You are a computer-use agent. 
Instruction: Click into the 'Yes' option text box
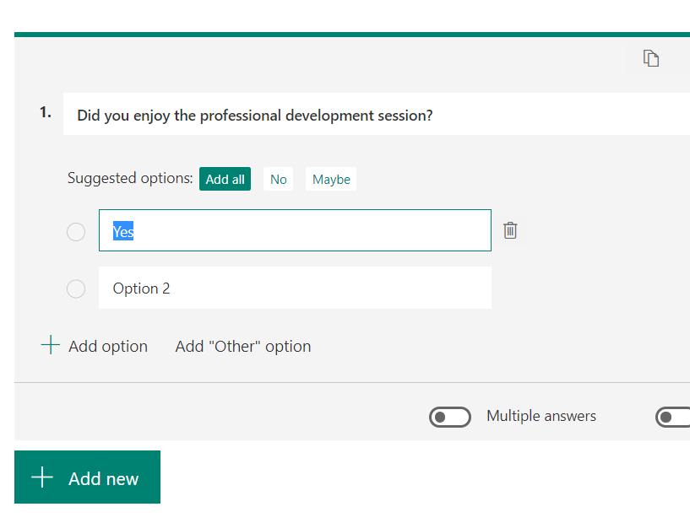pos(295,230)
